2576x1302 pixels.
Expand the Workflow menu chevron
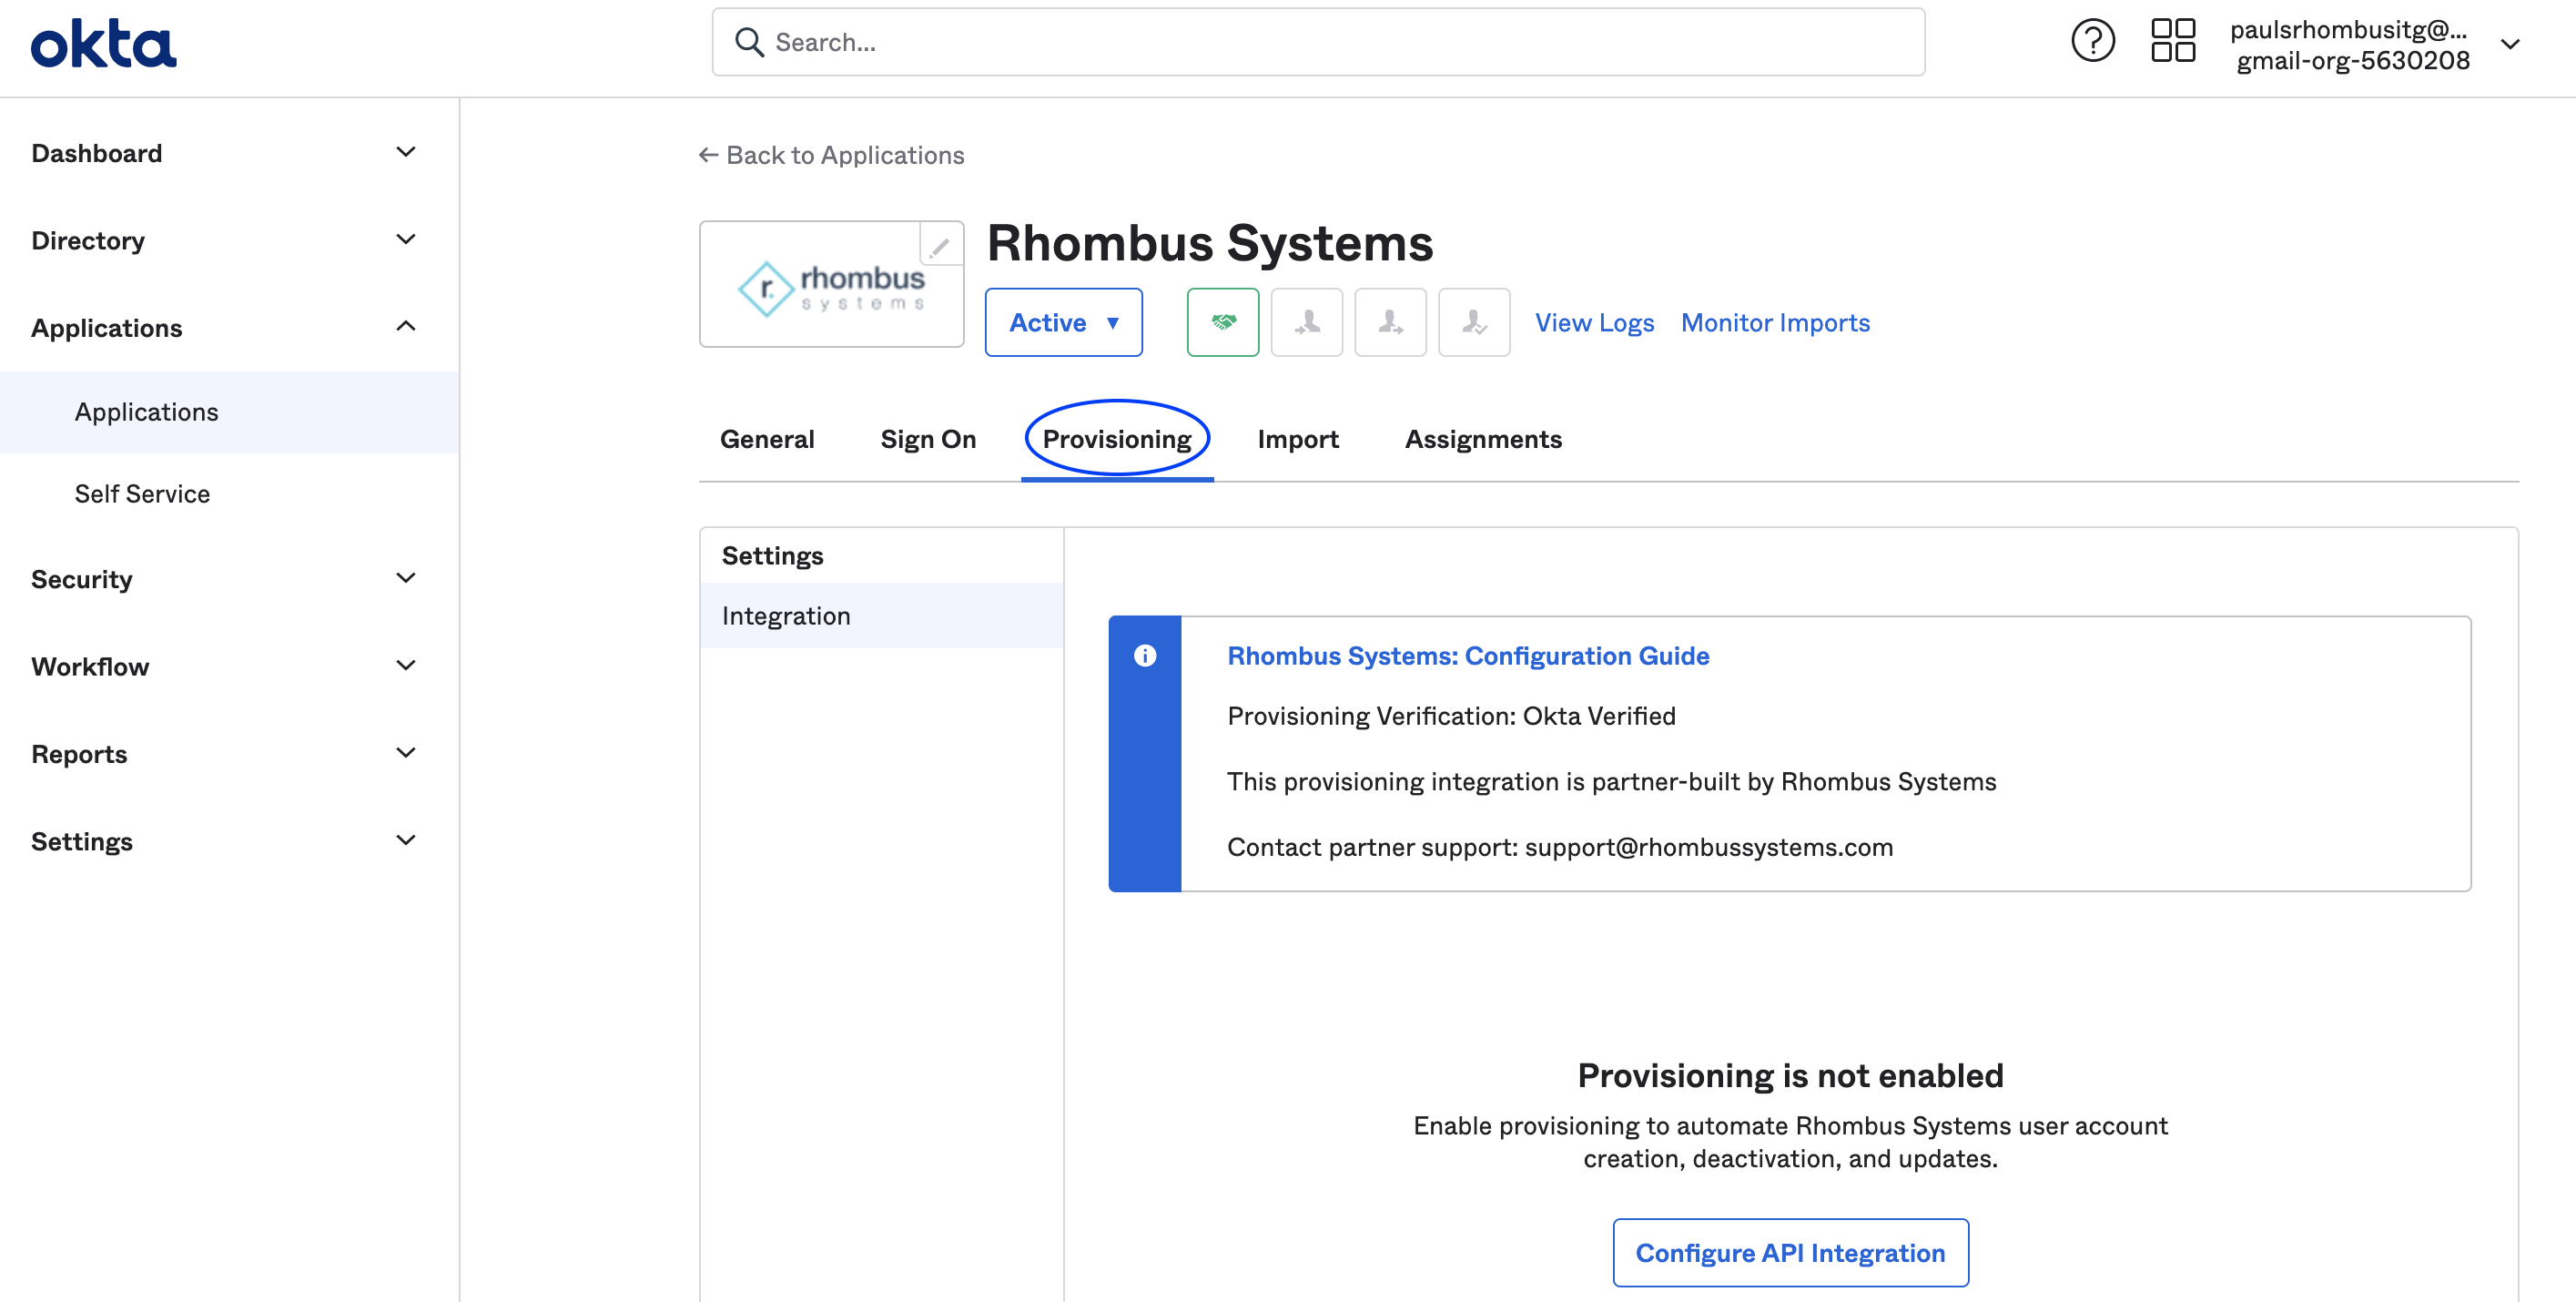tap(405, 666)
